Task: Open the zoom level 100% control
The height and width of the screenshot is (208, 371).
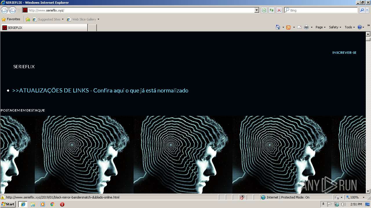Action: [352, 197]
